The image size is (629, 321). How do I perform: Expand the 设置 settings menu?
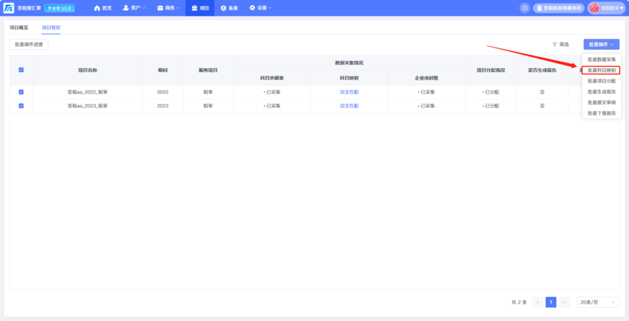tap(260, 8)
